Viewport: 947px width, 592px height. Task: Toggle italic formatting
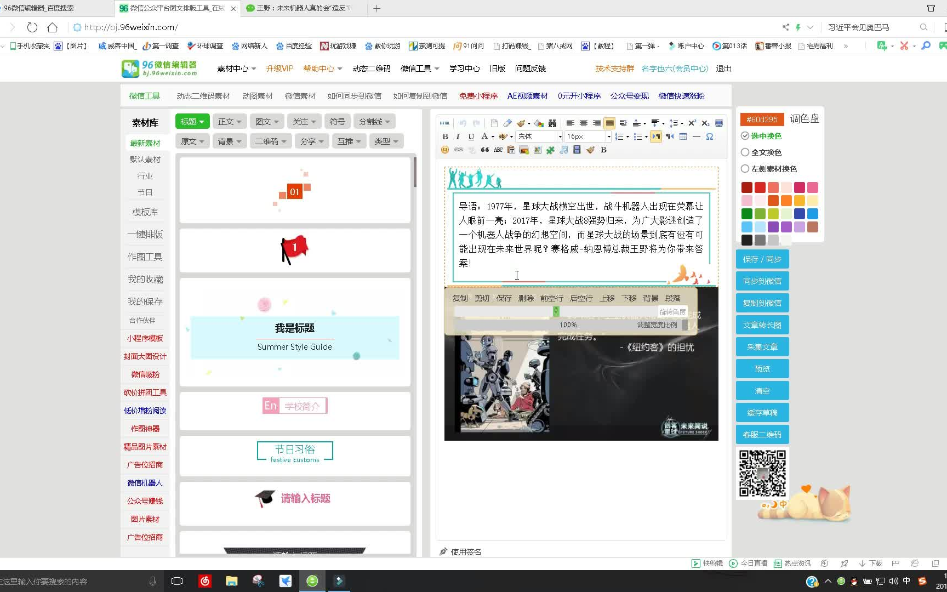[x=458, y=136]
